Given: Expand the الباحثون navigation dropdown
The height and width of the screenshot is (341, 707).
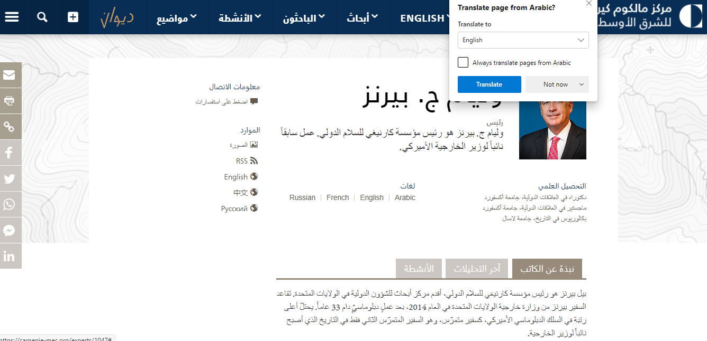Looking at the screenshot, I should [304, 18].
